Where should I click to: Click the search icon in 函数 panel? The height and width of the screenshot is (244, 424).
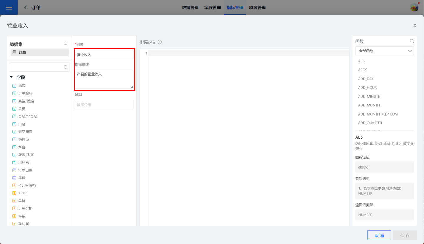(412, 41)
